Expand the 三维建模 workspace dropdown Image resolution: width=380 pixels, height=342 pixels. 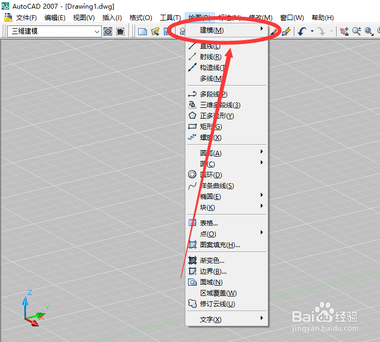click(x=97, y=31)
